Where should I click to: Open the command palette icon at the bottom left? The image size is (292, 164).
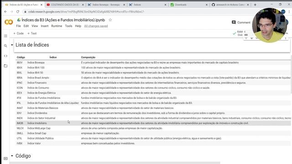5,159
